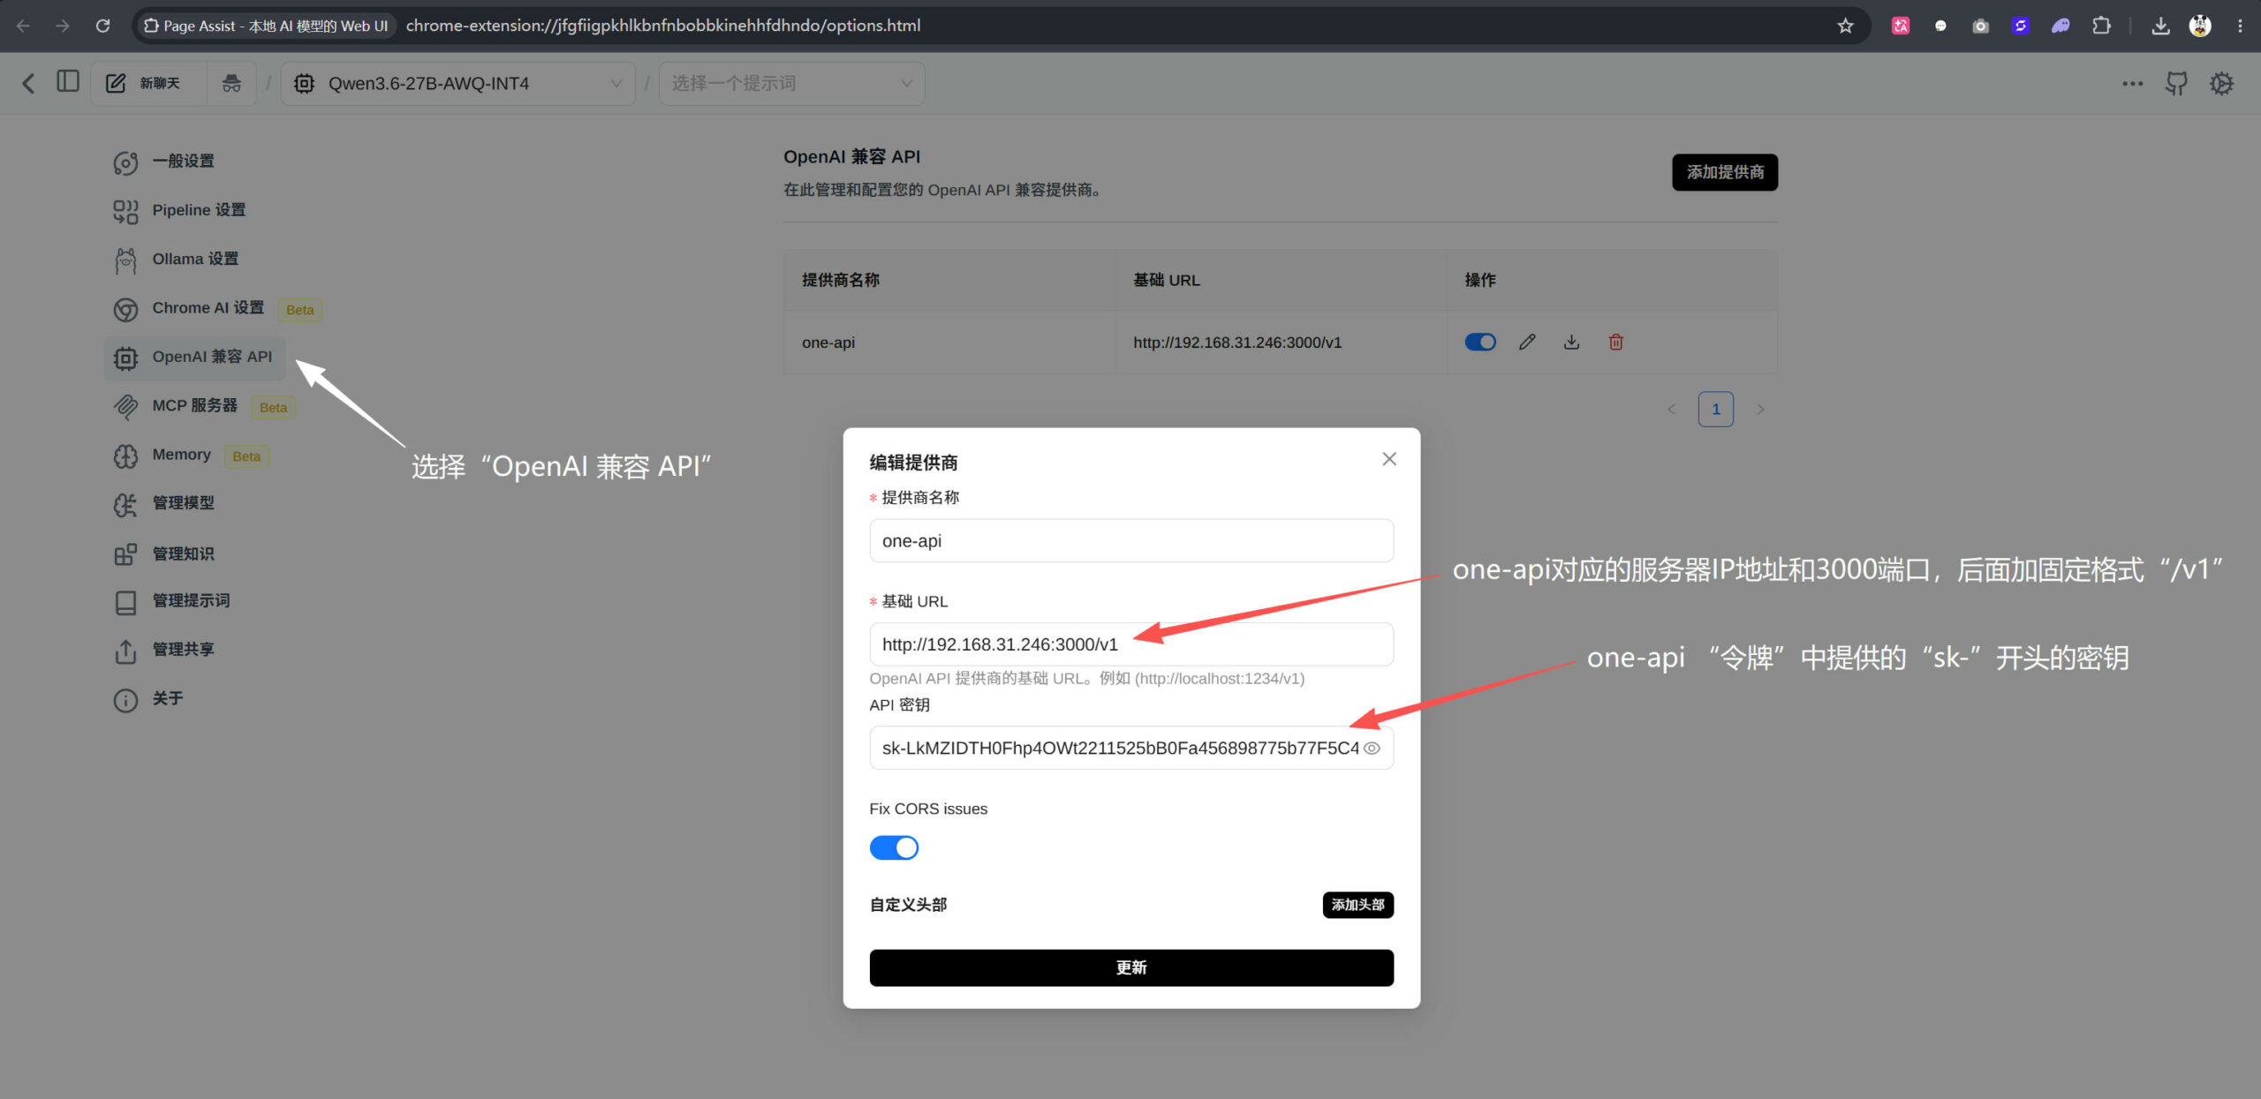Click the pink translate extension icon
2261x1099 pixels.
pyautogui.click(x=1900, y=26)
